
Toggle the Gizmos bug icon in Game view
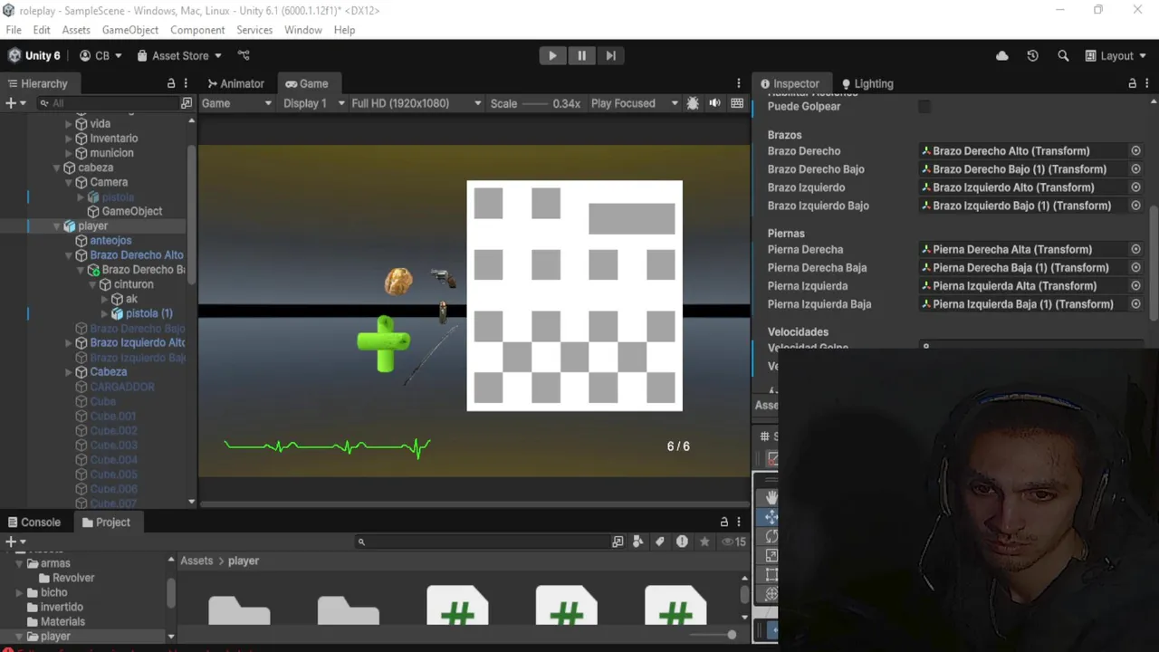point(693,103)
